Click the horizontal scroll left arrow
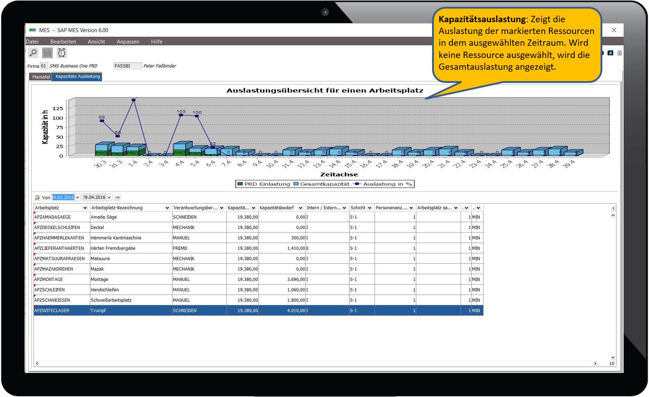 [x=37, y=363]
